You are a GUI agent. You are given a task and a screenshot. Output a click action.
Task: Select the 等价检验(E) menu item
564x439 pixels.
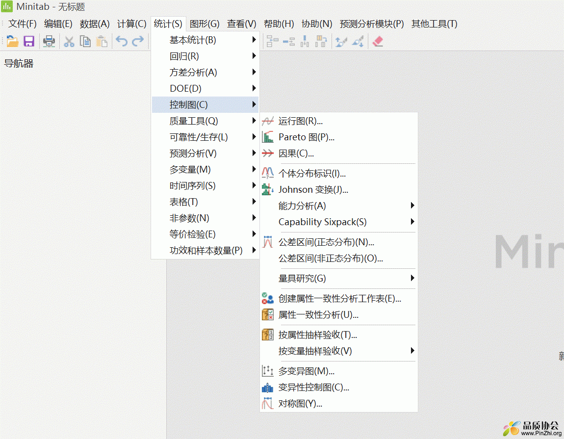[205, 234]
